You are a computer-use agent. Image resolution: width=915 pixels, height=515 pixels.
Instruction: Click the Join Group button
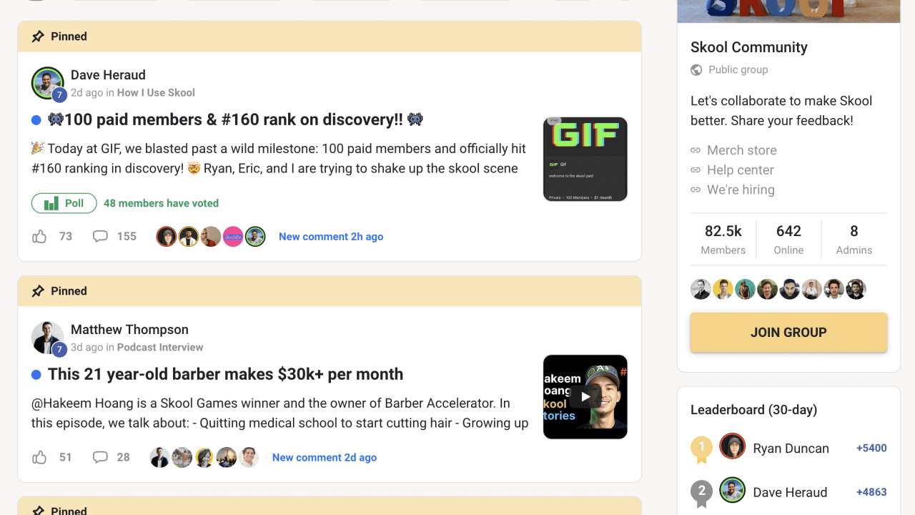(x=788, y=333)
